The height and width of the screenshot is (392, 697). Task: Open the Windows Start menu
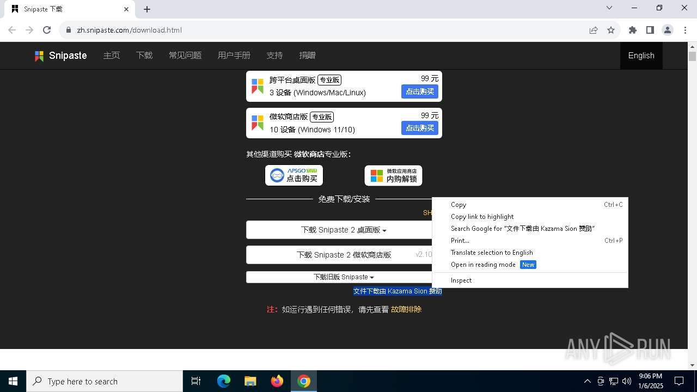click(13, 381)
